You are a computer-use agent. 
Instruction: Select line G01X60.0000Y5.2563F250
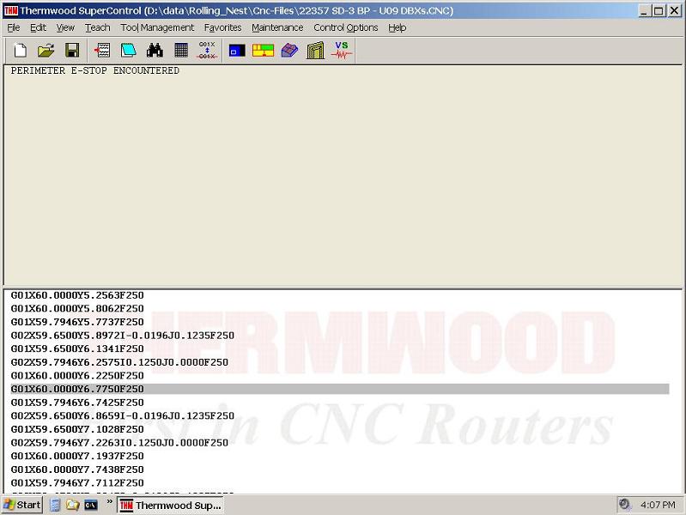coord(77,295)
